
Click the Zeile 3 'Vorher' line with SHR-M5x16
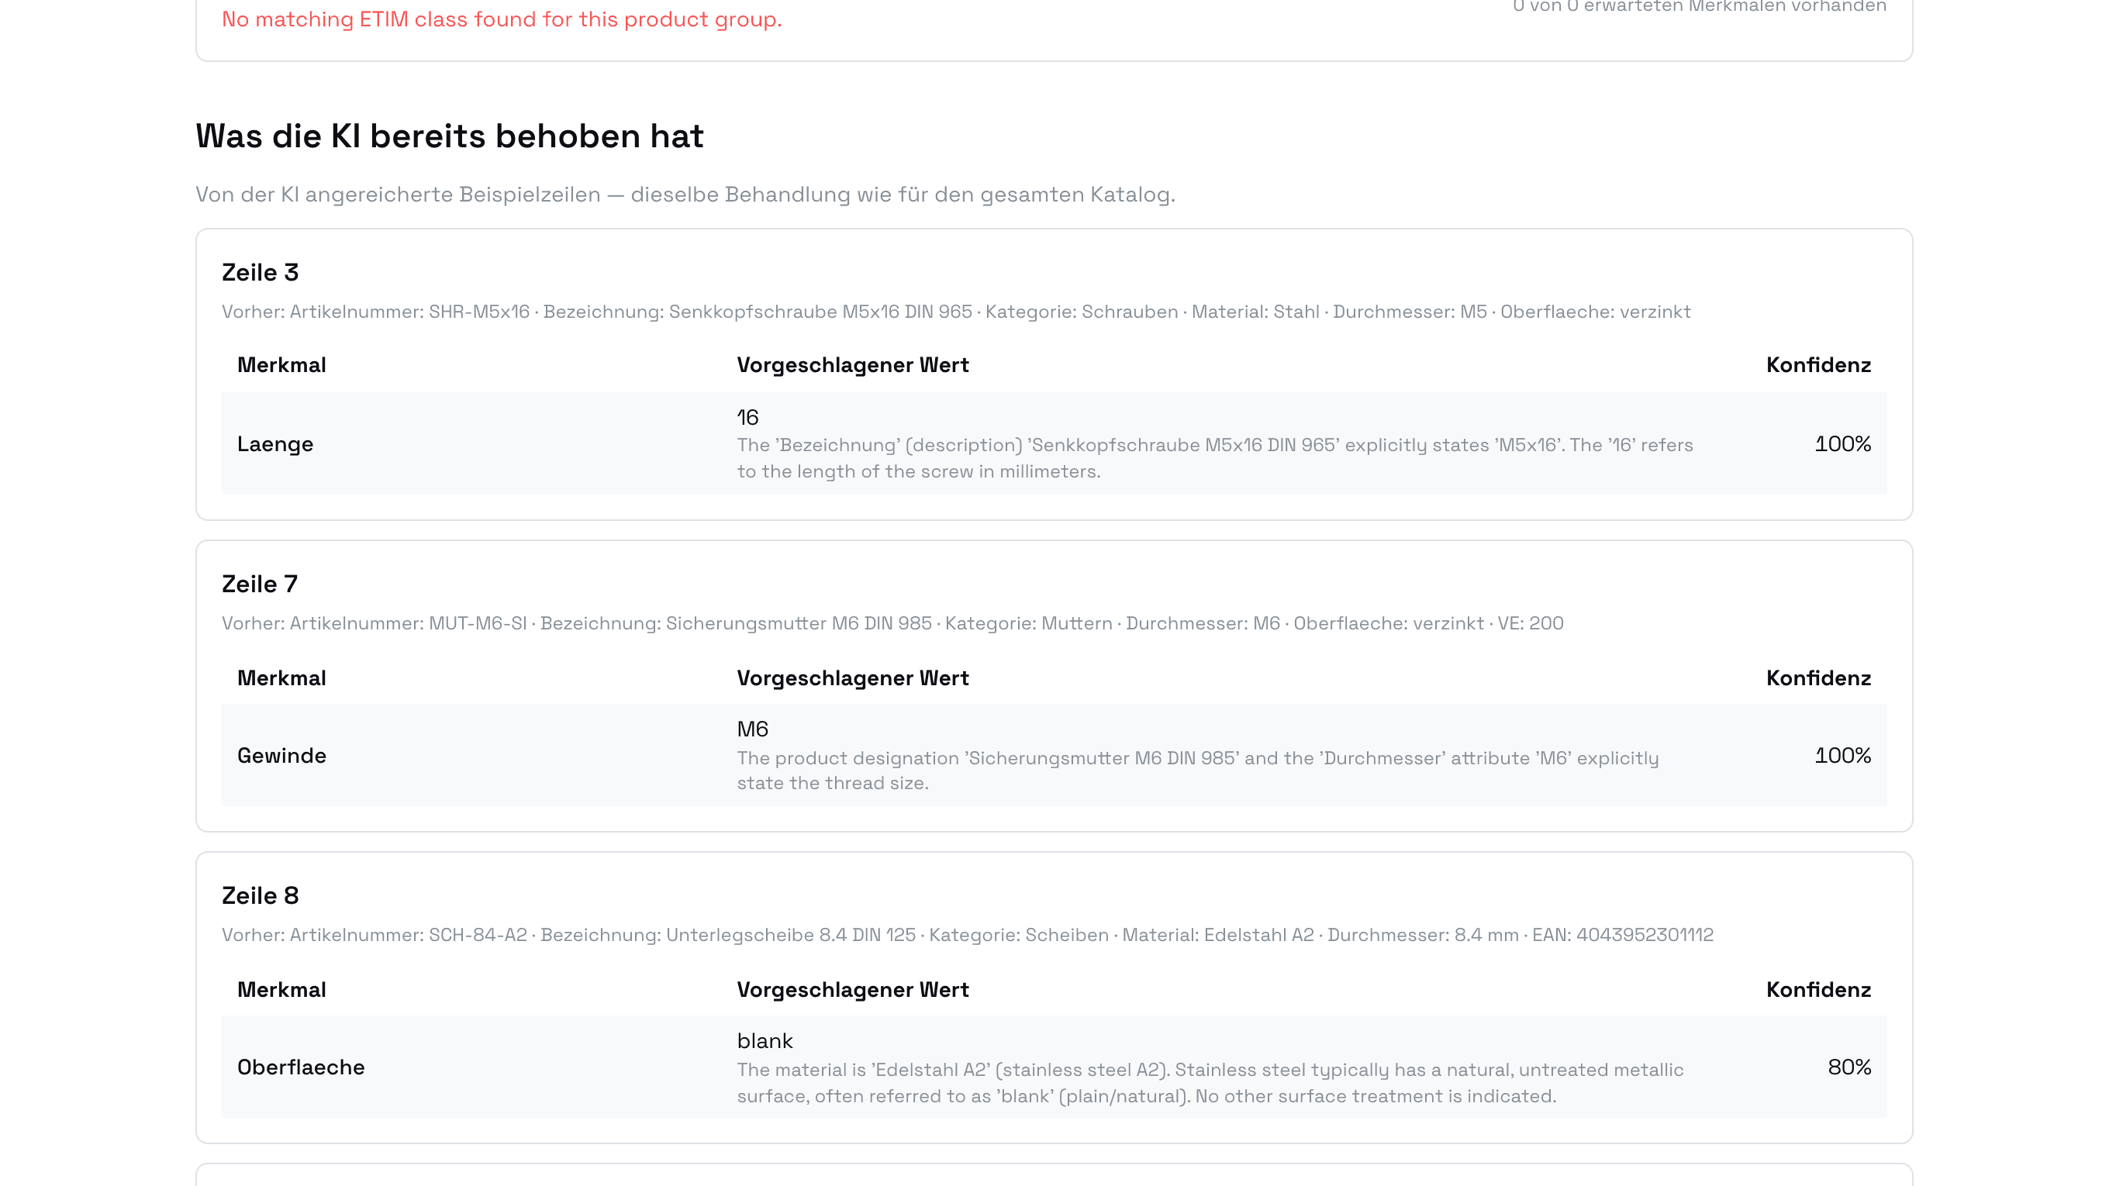tap(956, 312)
